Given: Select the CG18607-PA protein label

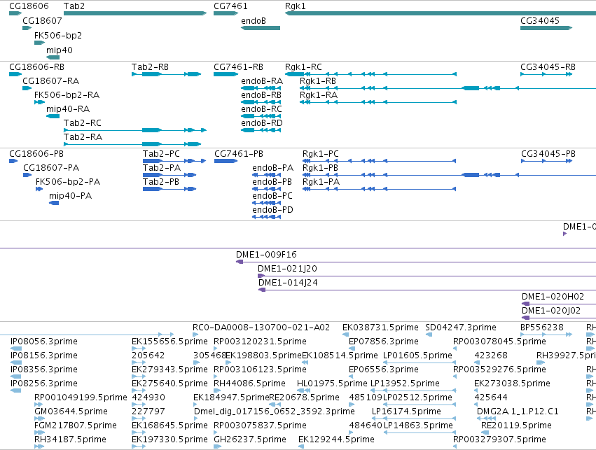Looking at the screenshot, I should pos(51,168).
